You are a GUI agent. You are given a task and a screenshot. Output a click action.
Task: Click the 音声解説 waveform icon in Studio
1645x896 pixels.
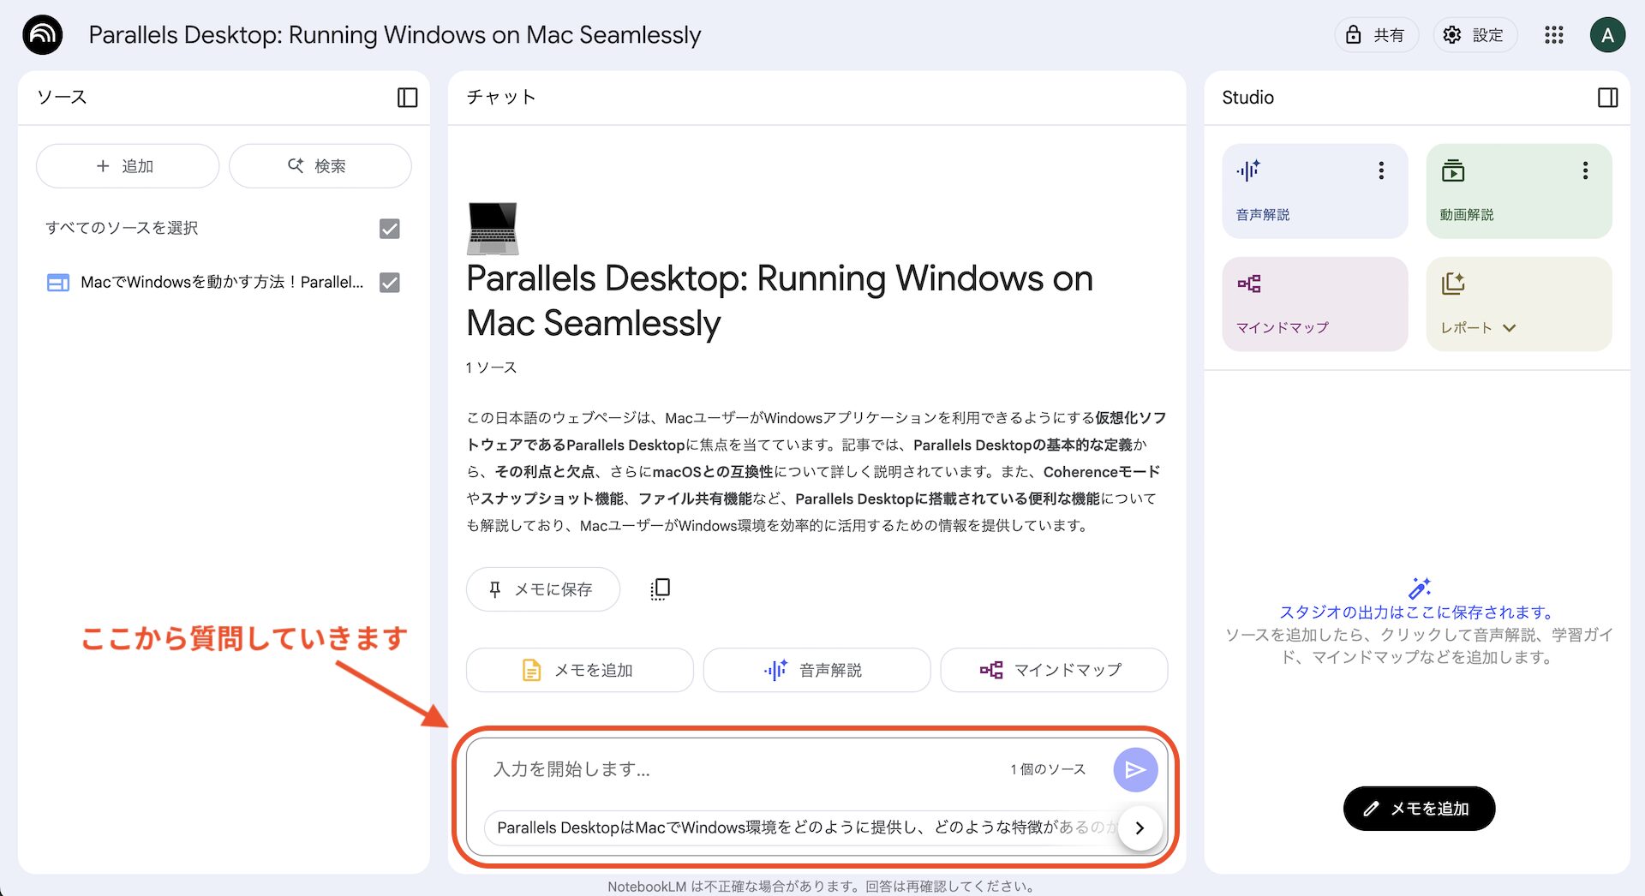1248,170
